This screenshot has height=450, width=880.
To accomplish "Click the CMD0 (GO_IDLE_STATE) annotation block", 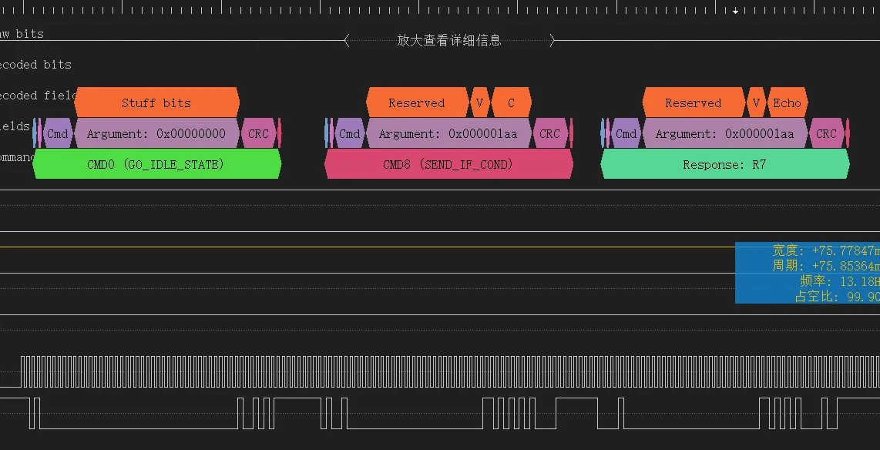I will (157, 164).
